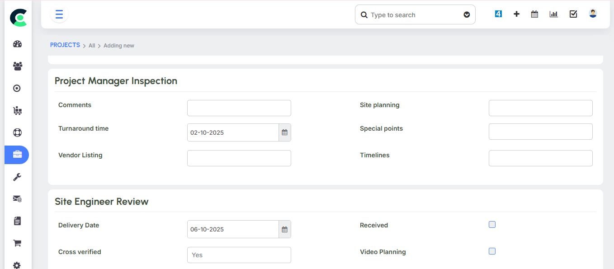Check the Video Planning checkbox

tap(492, 251)
